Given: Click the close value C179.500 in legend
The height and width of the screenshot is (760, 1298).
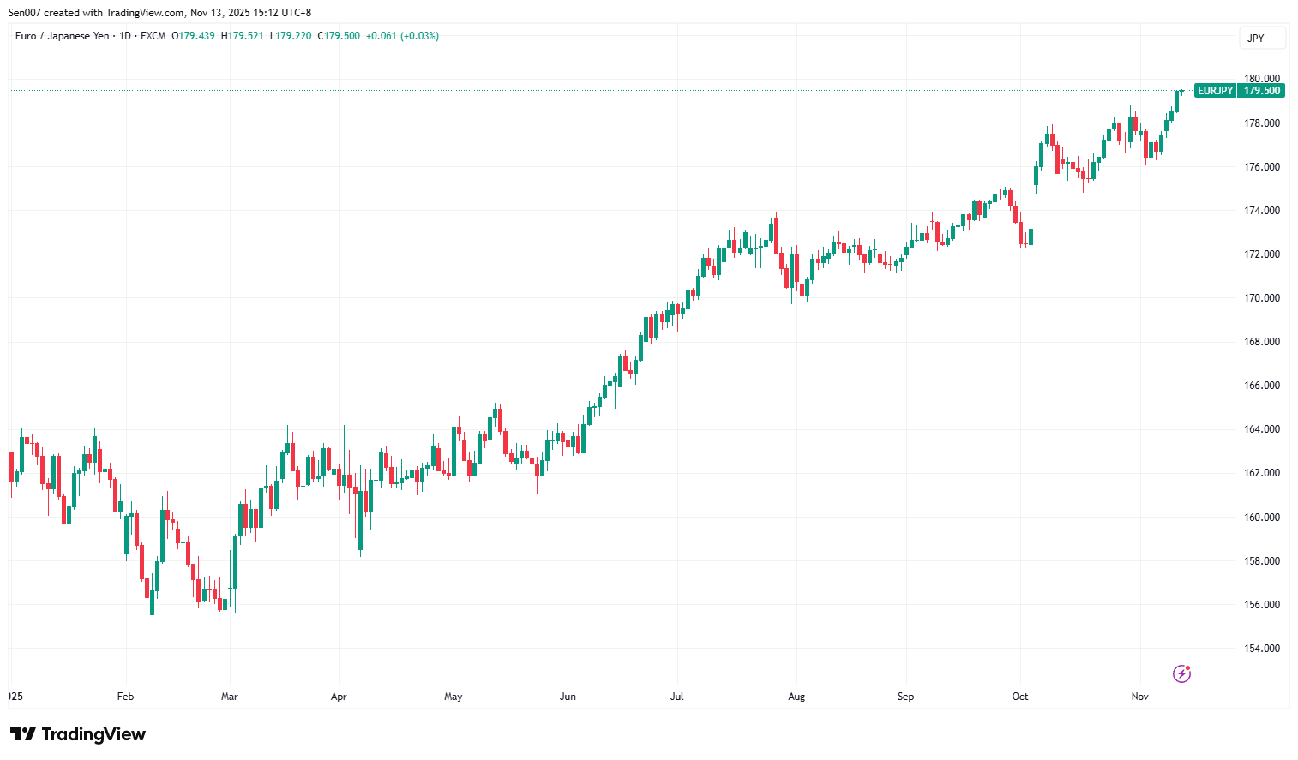Looking at the screenshot, I should click(339, 36).
